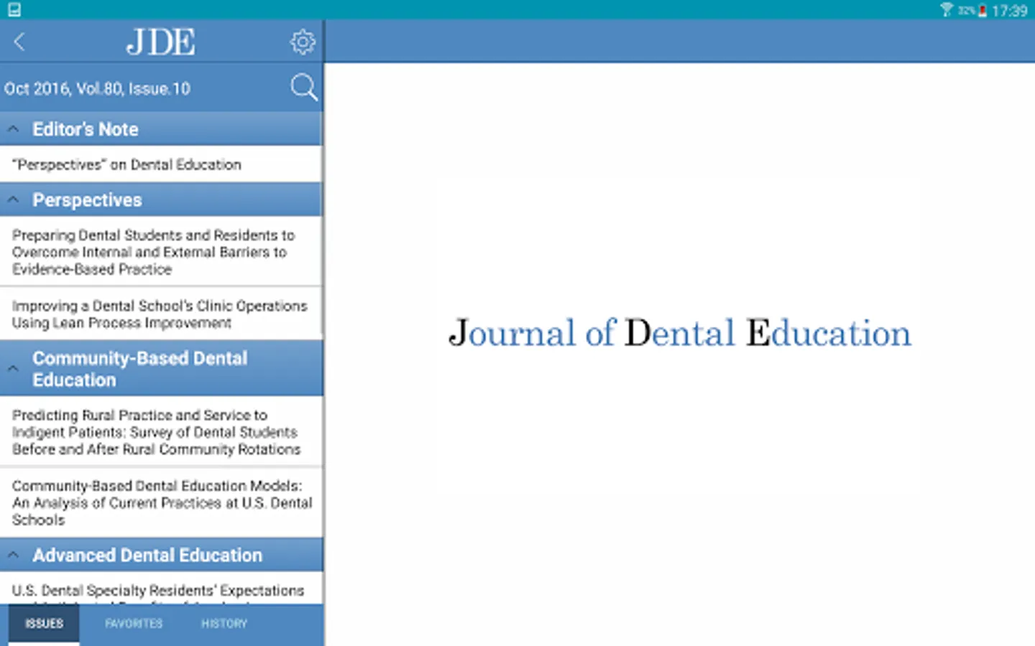
Task: Open Improving a Dental School's Clinic Operations article
Action: 162,314
